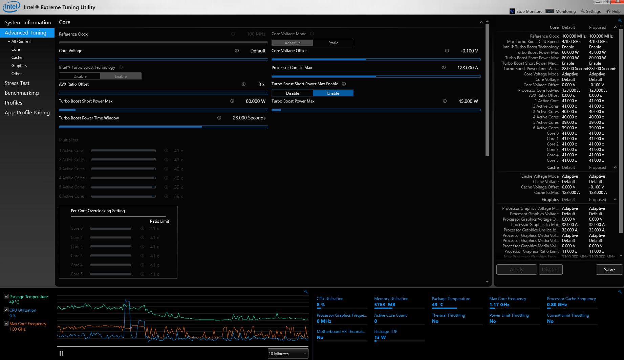
Task: Open Reference Clock info icon
Action: click(x=233, y=34)
